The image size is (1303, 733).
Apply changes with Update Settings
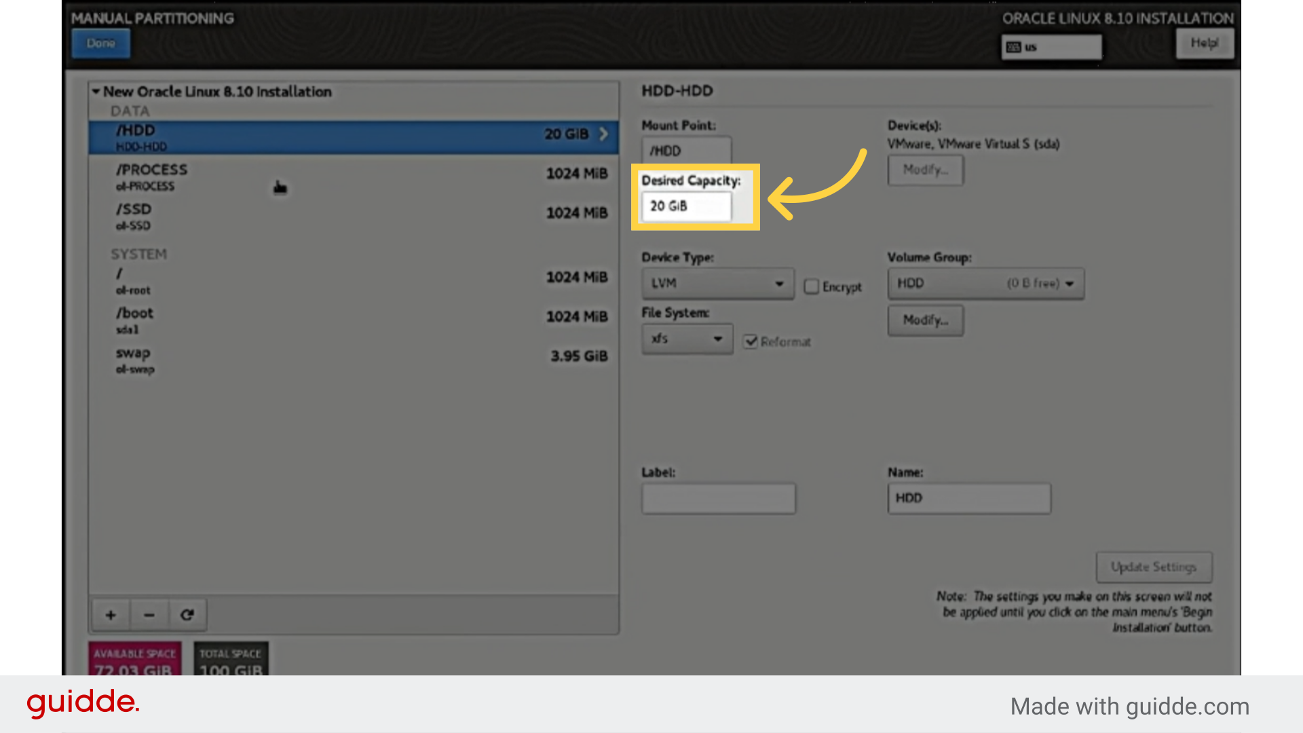[1154, 567]
